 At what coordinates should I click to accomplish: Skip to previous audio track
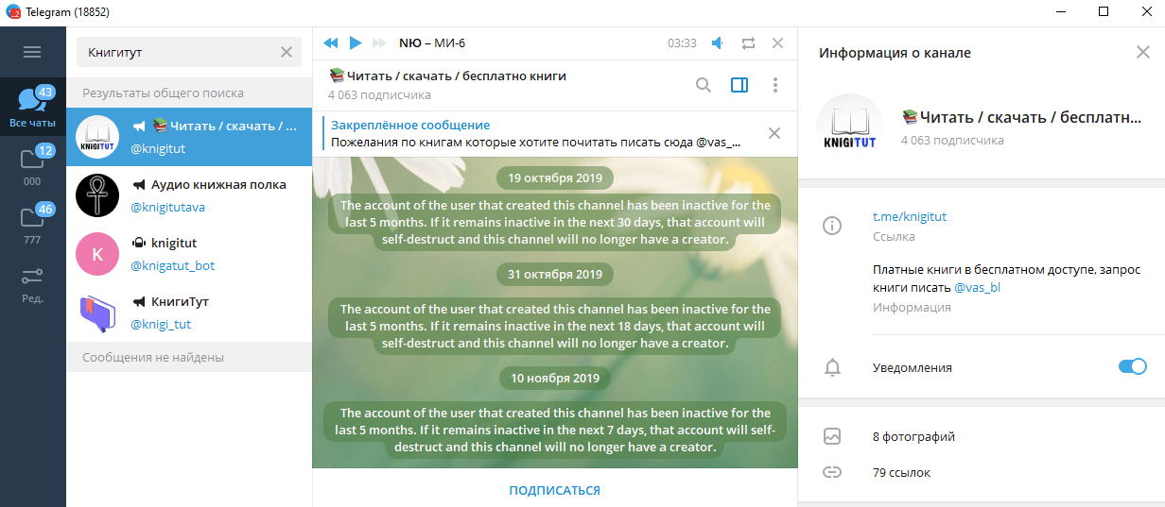(330, 42)
